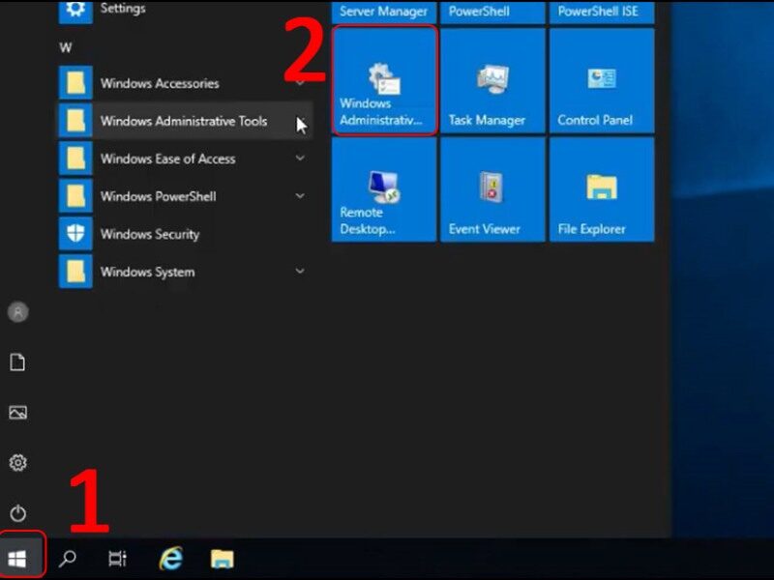Launch PowerShell from the tiles
774x580 pixels.
(491, 10)
